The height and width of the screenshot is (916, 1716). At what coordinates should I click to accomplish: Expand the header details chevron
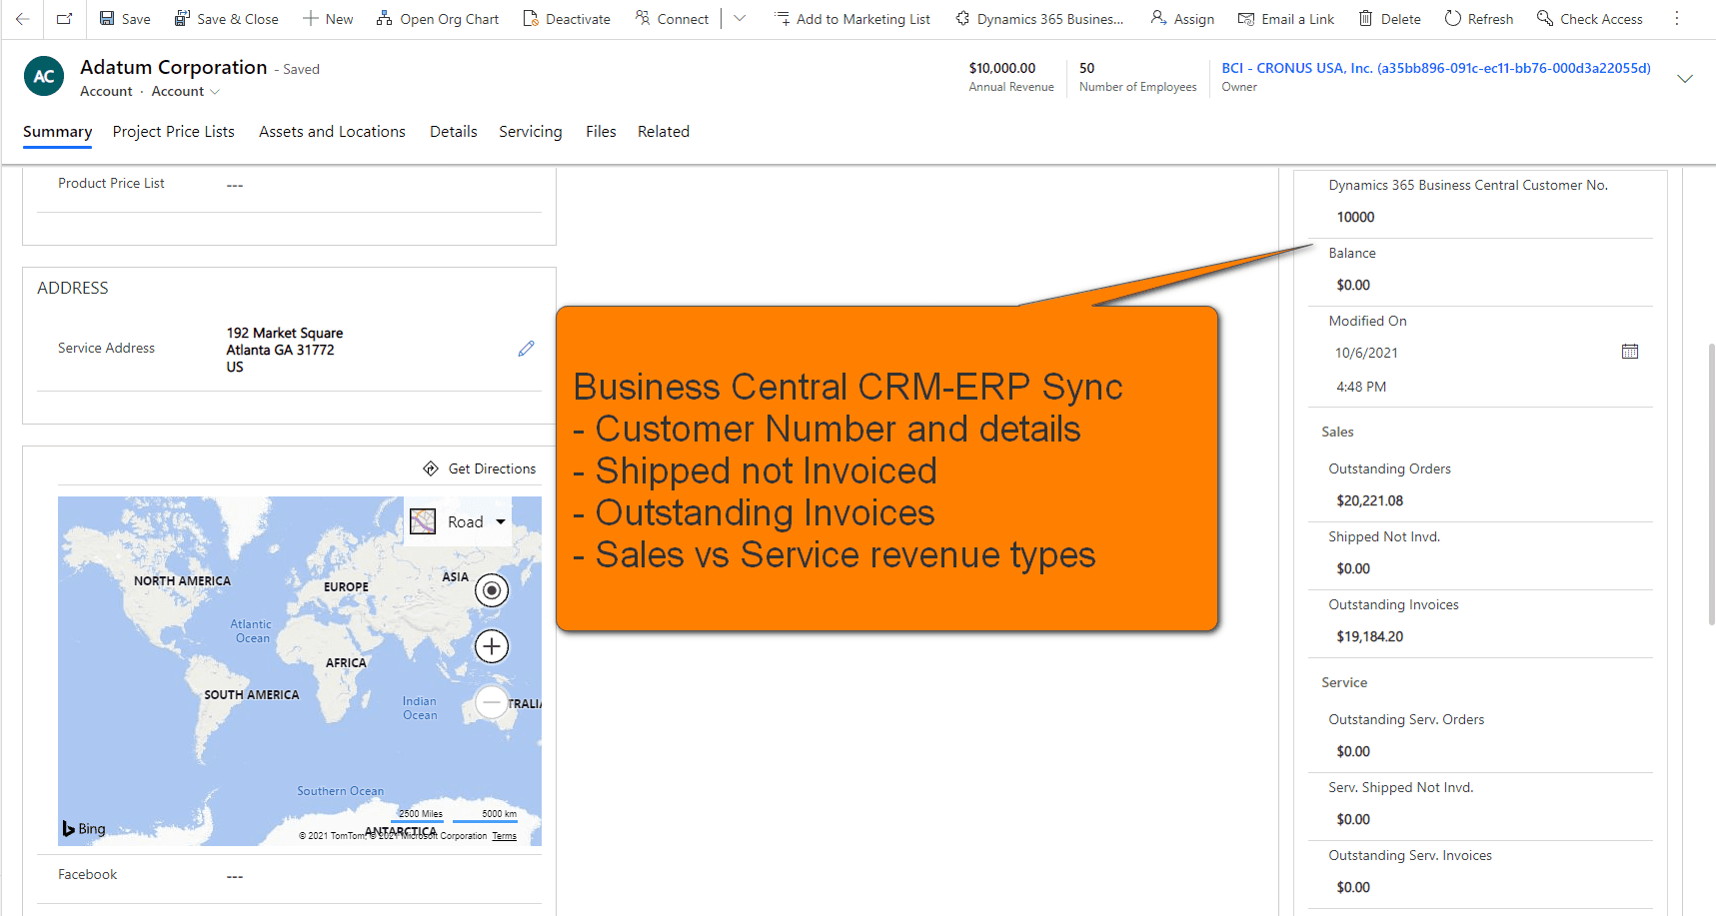pos(1684,79)
